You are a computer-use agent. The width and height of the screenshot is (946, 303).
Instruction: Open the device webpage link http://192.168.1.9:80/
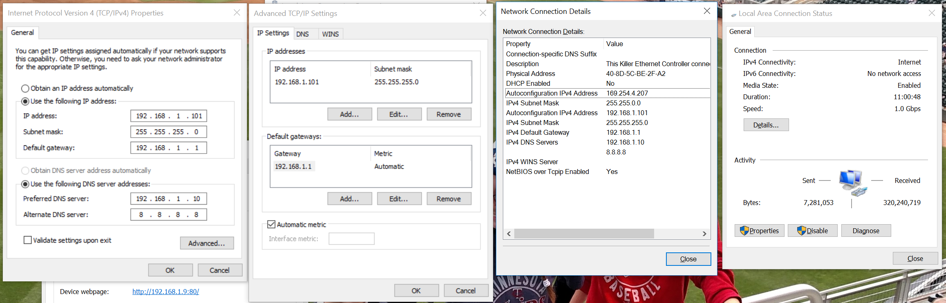pos(166,292)
